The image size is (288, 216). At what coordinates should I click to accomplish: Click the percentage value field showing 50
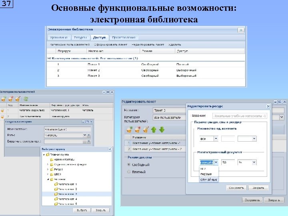228,162
